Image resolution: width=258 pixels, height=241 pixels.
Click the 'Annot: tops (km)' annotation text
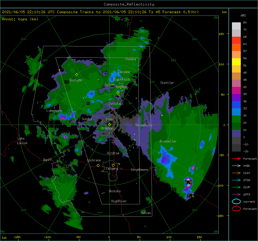20,19
